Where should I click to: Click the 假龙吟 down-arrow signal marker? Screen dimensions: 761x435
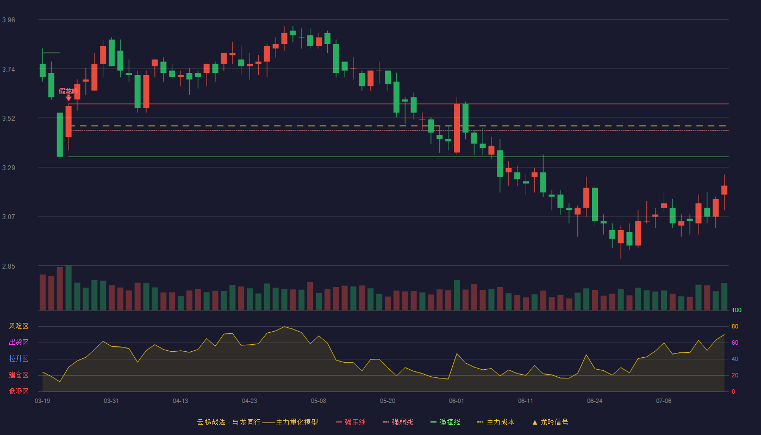coord(68,98)
